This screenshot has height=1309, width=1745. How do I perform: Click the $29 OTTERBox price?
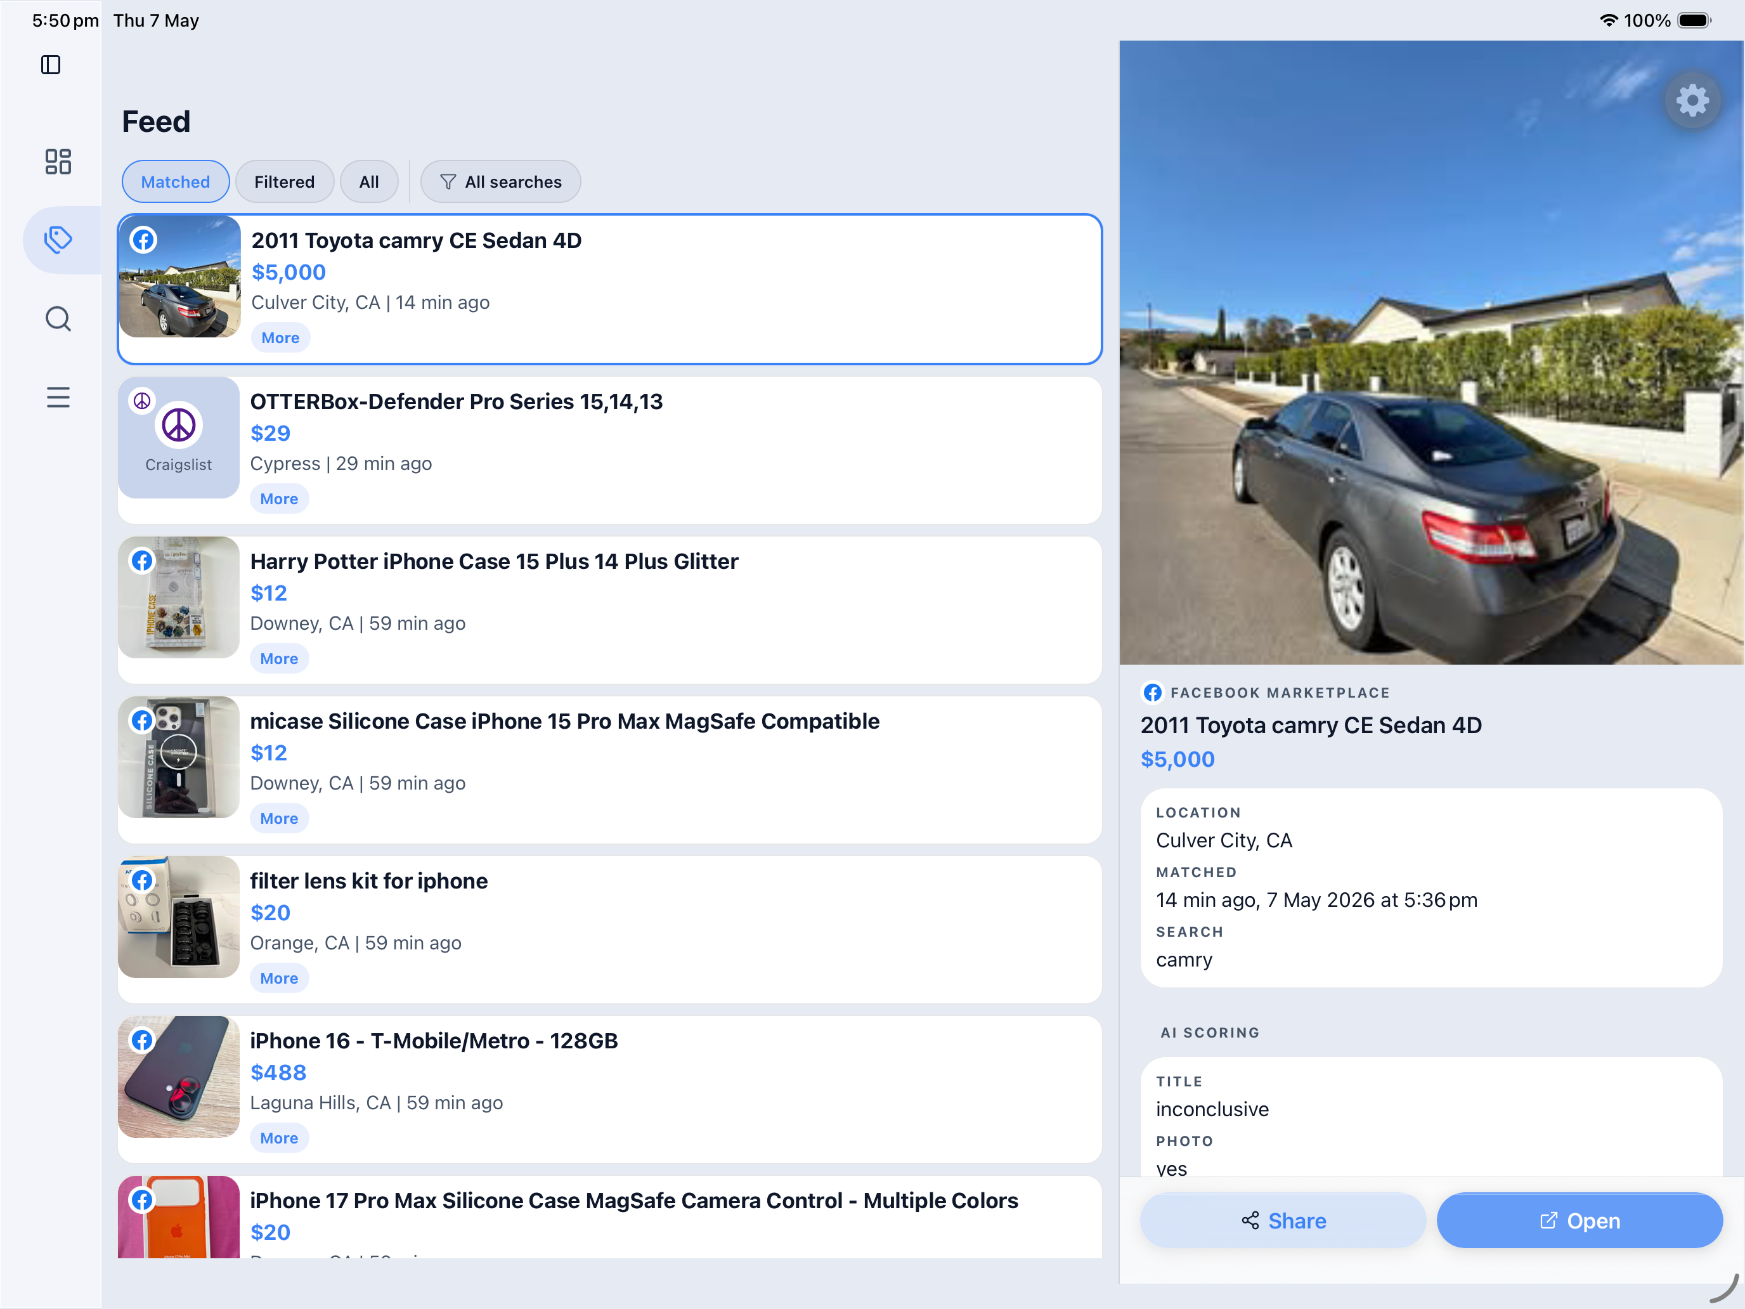click(x=271, y=433)
